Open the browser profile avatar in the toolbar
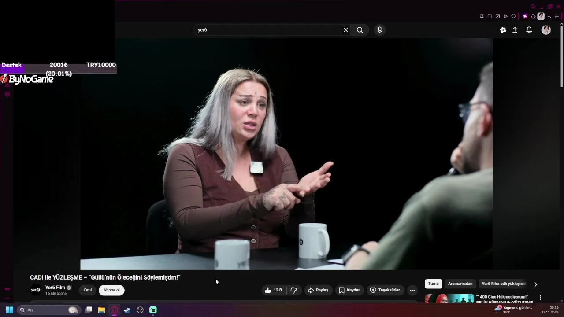 click(x=541, y=16)
